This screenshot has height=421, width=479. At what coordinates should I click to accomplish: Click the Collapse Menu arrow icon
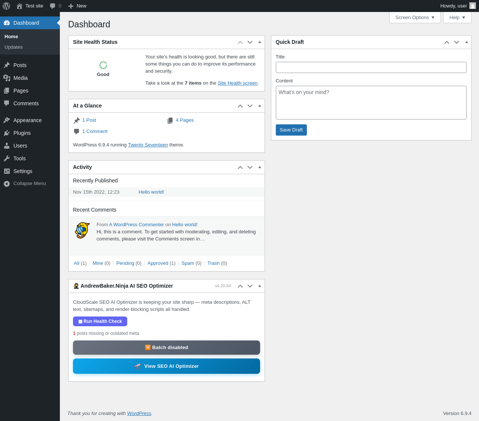pyautogui.click(x=7, y=184)
